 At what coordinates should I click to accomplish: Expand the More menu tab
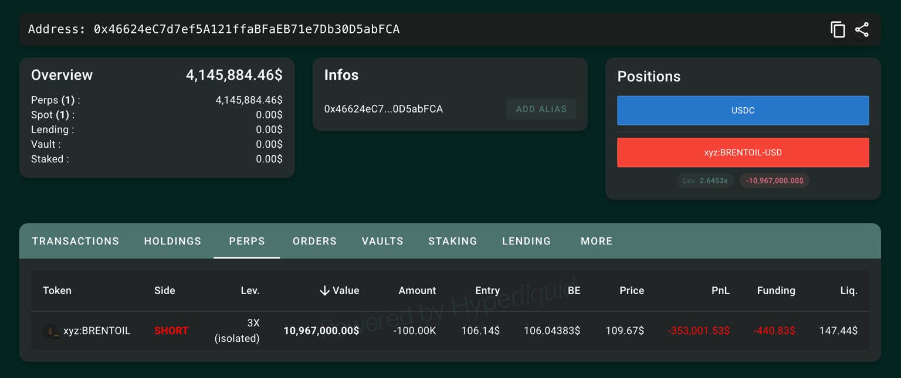point(597,241)
